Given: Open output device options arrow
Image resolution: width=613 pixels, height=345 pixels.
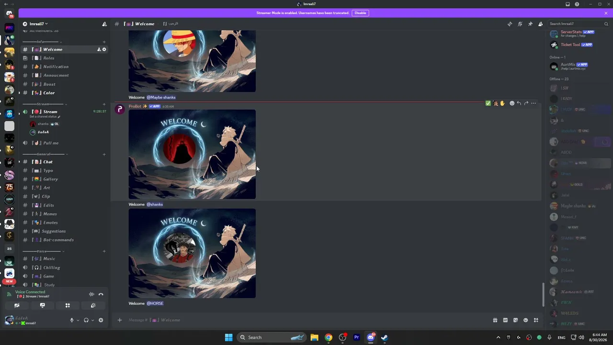Looking at the screenshot, I should (92, 320).
